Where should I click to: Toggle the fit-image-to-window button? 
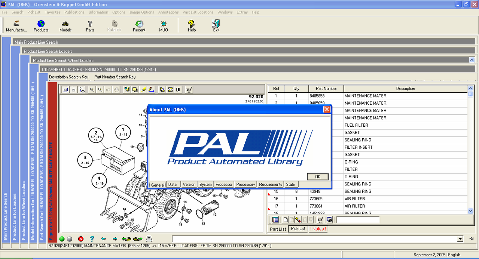pos(65,90)
